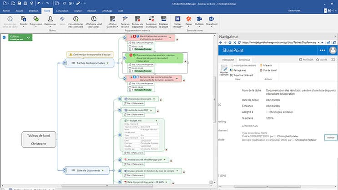Switch to the Accueil ribbon tab
The width and height of the screenshot is (338, 190).
19,11
